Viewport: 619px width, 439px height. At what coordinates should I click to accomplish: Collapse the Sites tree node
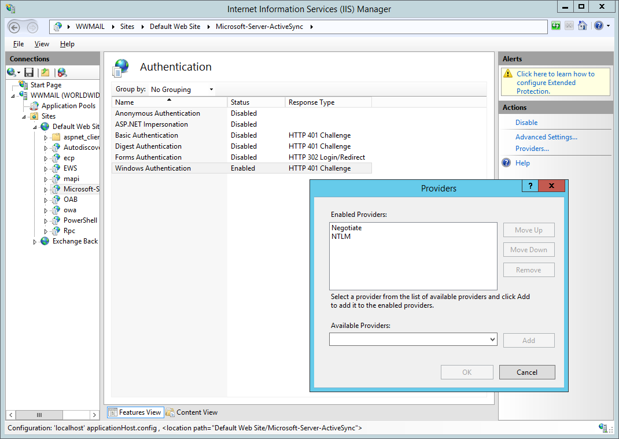point(24,117)
